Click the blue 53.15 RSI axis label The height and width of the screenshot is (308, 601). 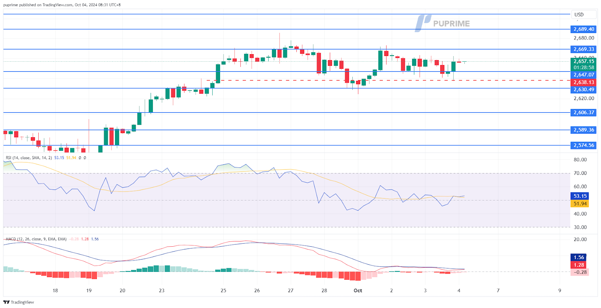tap(580, 196)
